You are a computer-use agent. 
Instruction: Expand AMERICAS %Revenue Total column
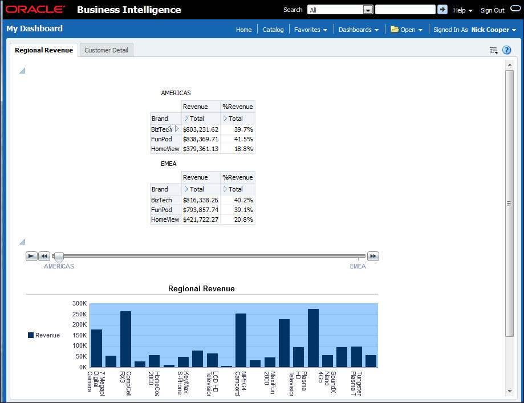[225, 119]
